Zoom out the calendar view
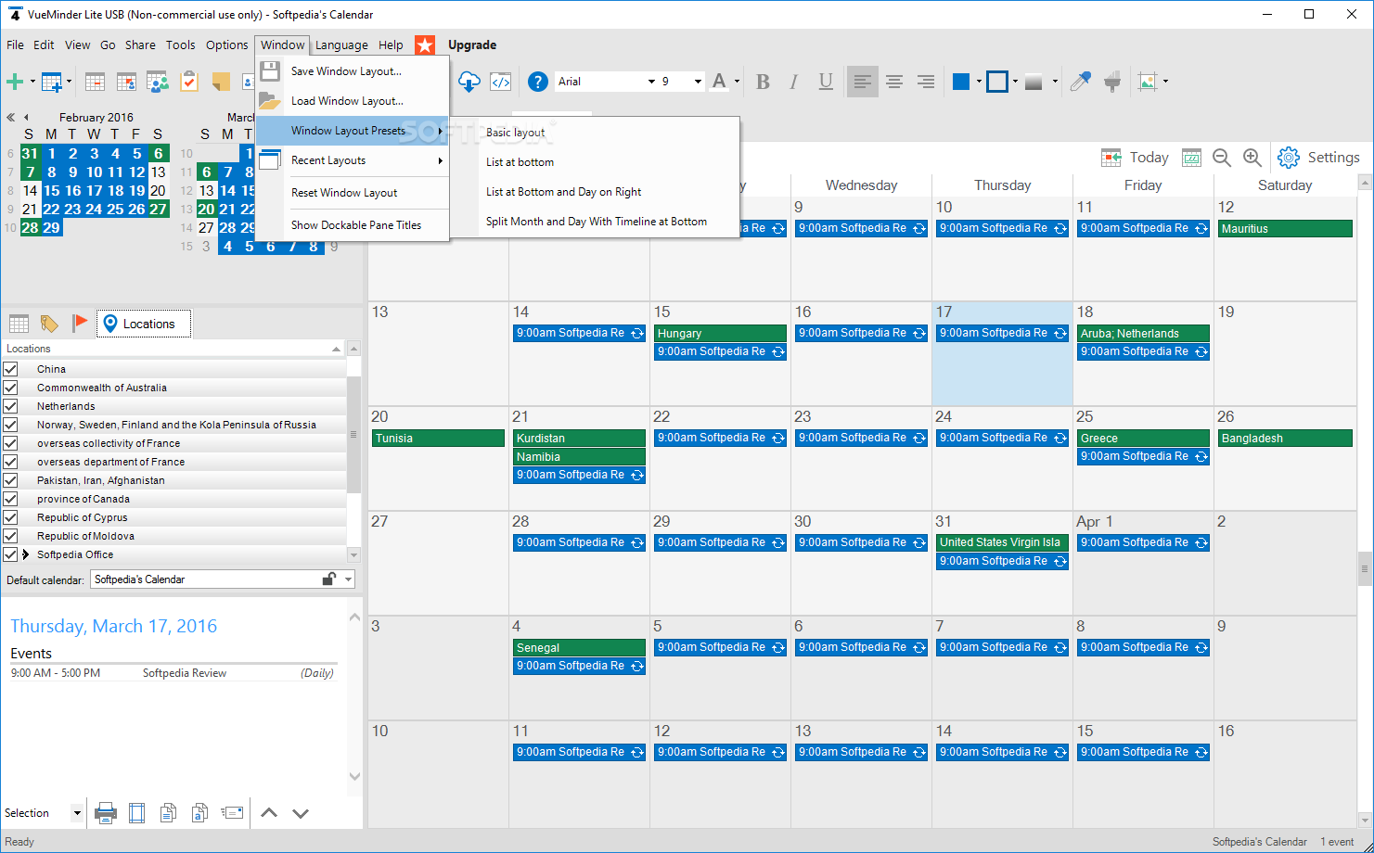 click(1222, 158)
